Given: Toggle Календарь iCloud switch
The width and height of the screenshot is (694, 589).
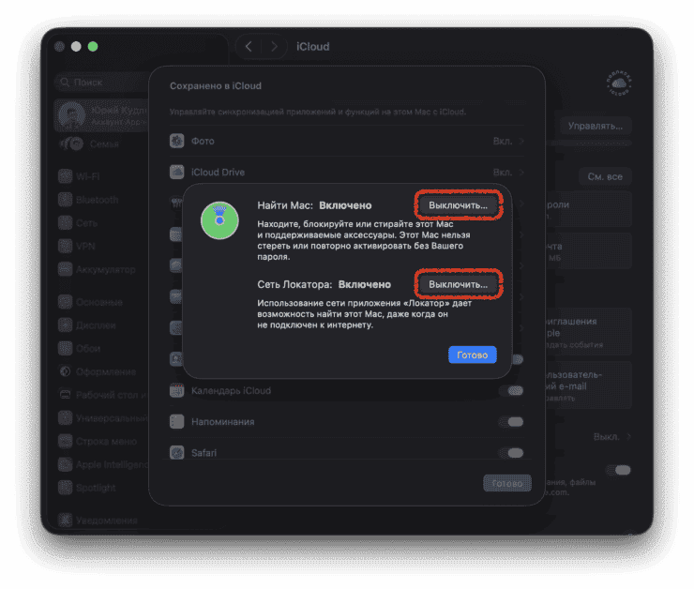Looking at the screenshot, I should pyautogui.click(x=511, y=391).
